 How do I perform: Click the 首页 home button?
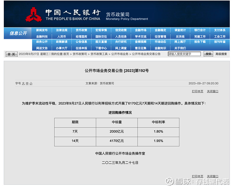[x=12, y=54]
